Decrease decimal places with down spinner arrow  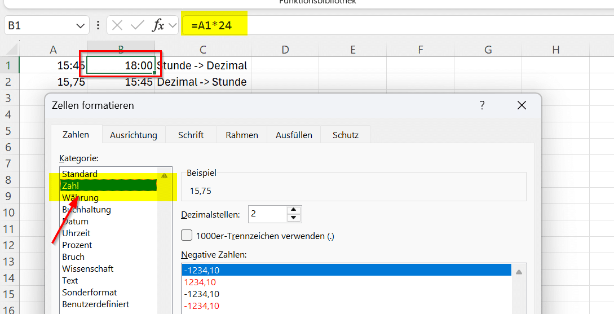[x=293, y=218]
